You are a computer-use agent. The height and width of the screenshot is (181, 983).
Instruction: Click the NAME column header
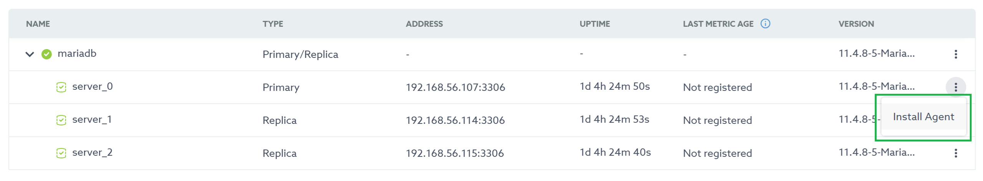pos(38,24)
